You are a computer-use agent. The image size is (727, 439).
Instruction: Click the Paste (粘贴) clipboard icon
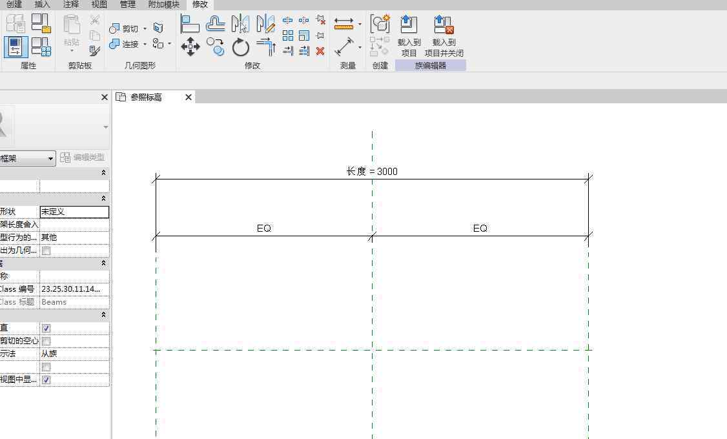click(72, 25)
